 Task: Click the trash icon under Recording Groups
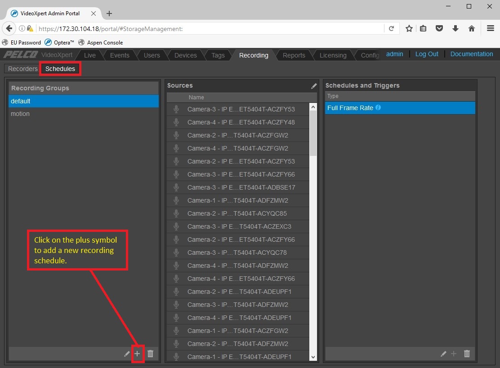pos(151,354)
